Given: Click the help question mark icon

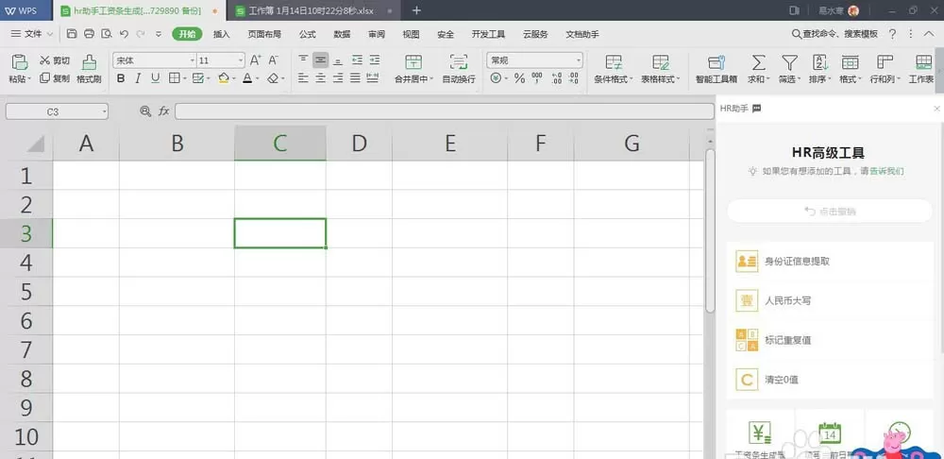Looking at the screenshot, I should [x=892, y=34].
